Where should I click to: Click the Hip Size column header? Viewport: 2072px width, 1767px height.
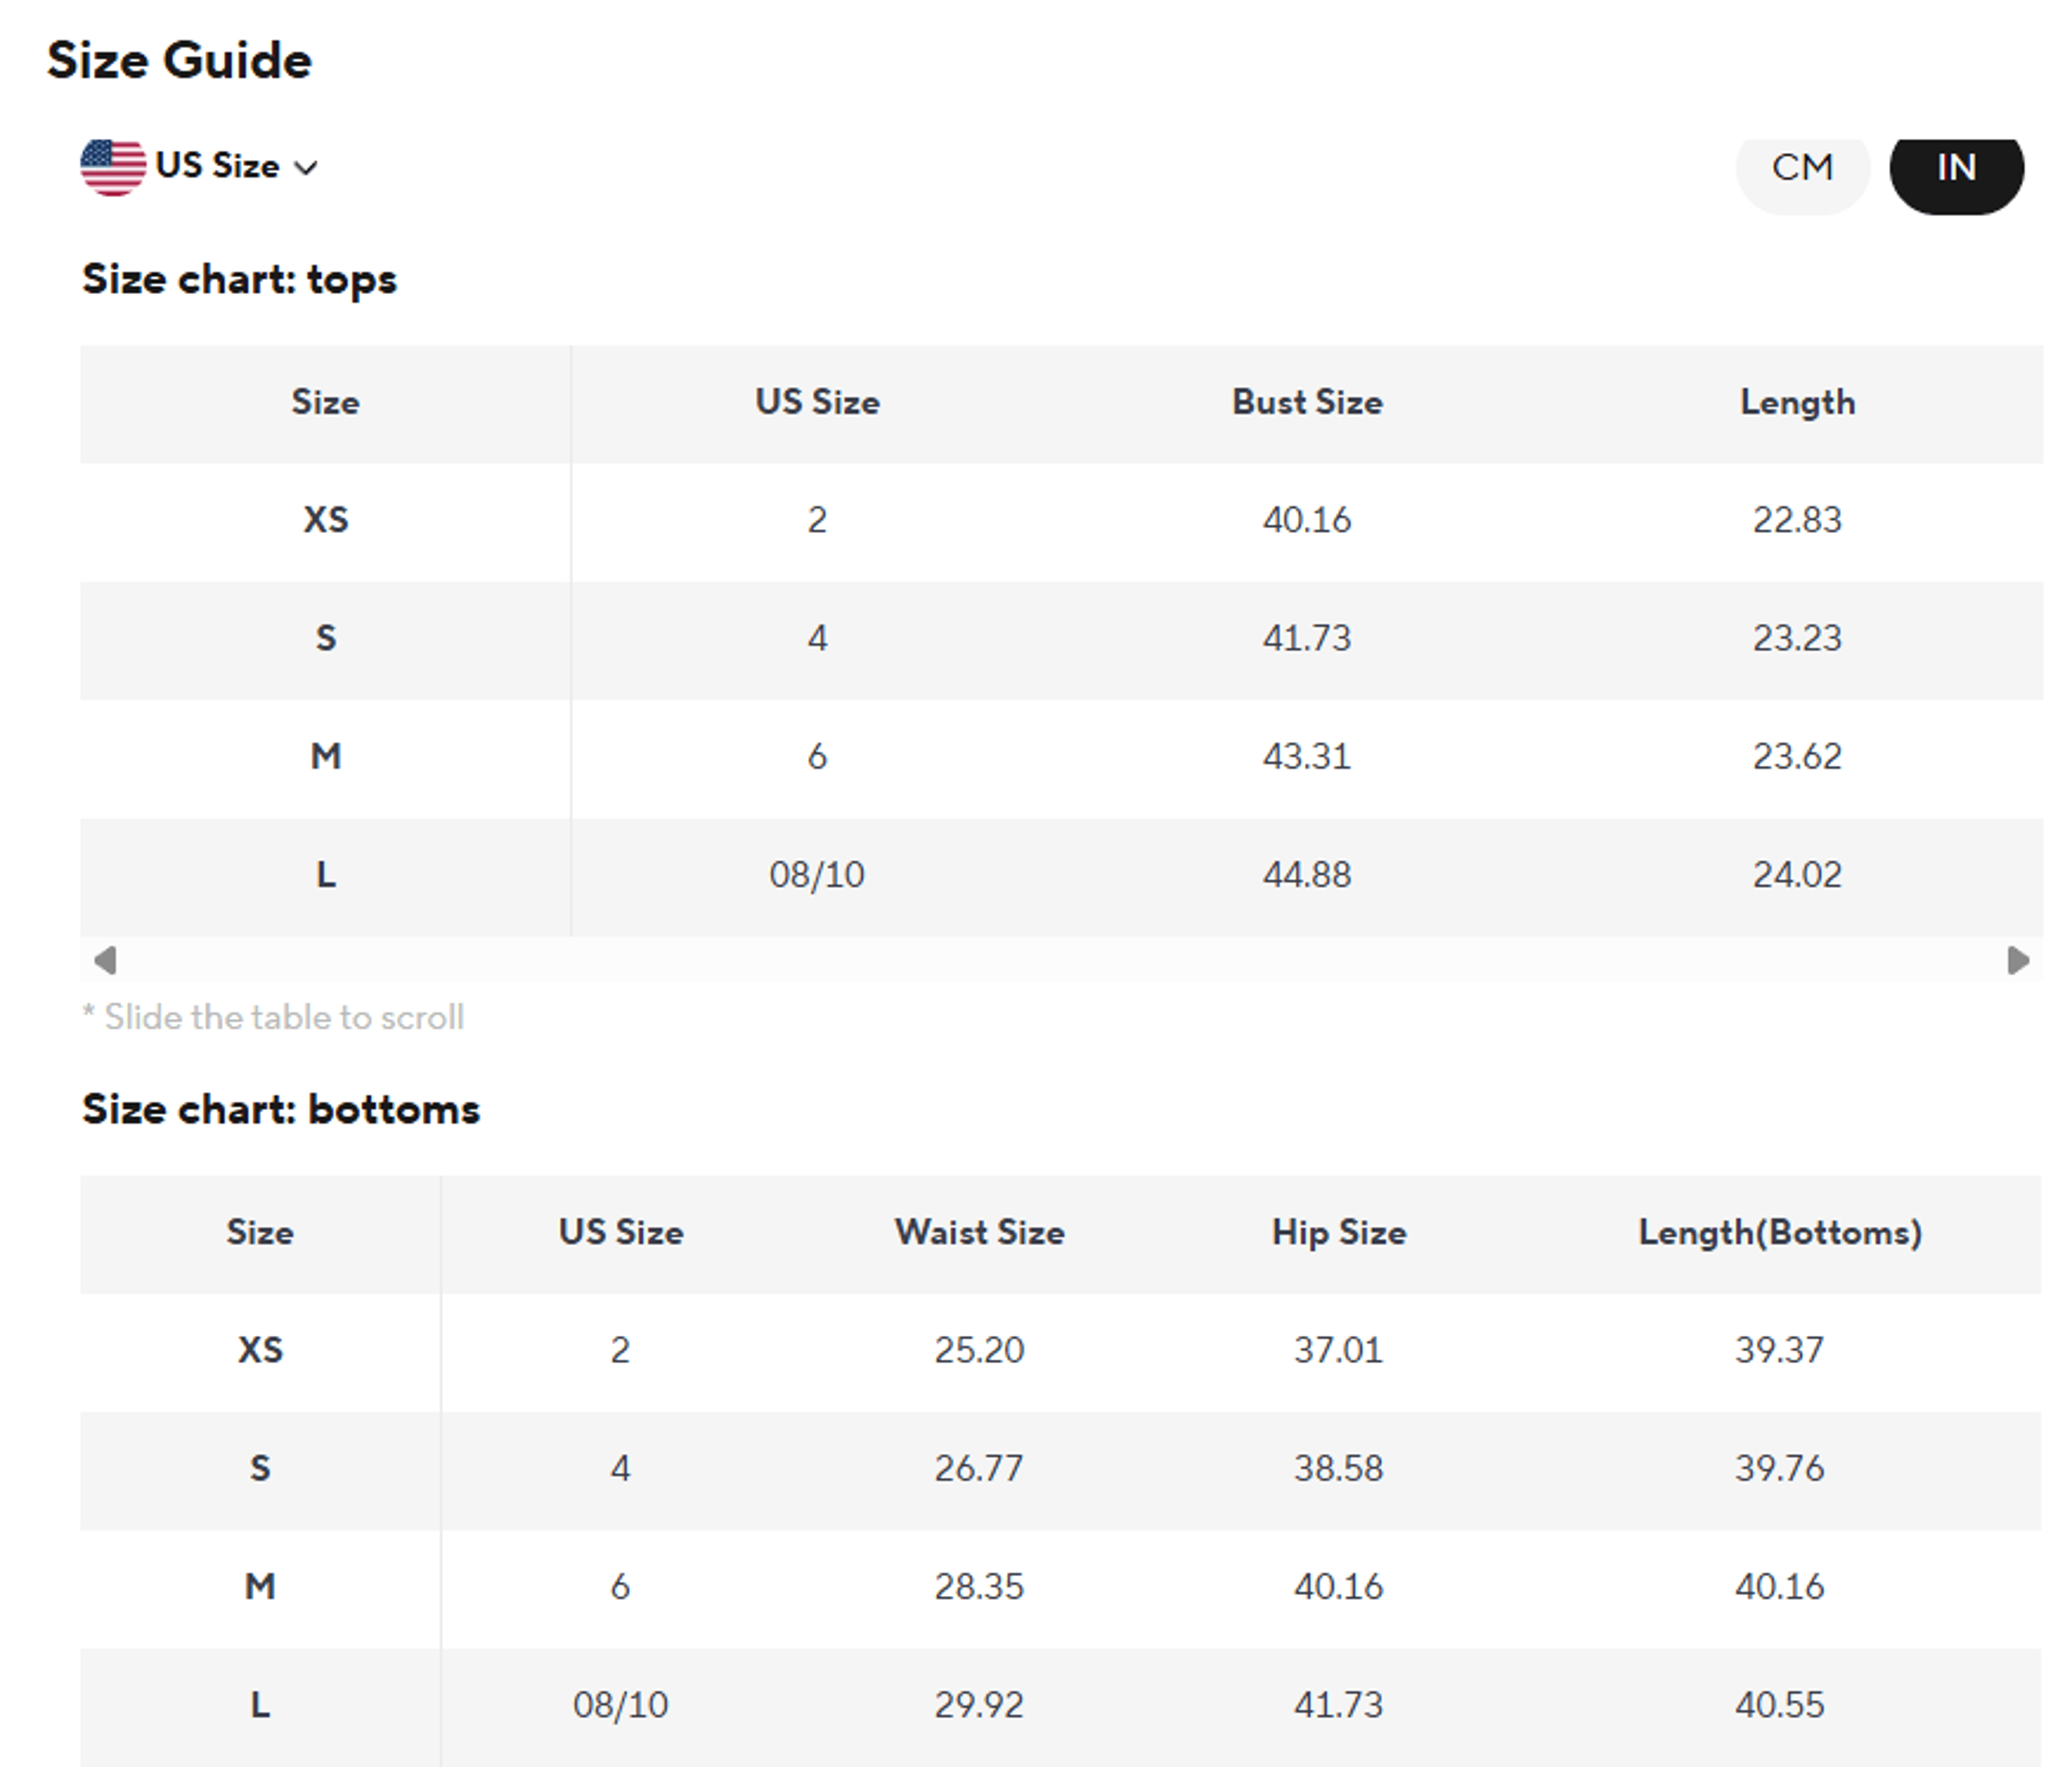point(1338,1233)
